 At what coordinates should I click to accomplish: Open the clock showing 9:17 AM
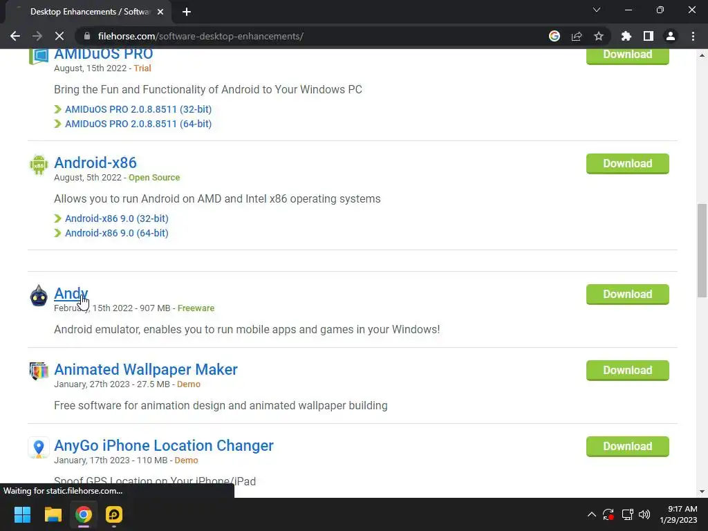point(678,514)
